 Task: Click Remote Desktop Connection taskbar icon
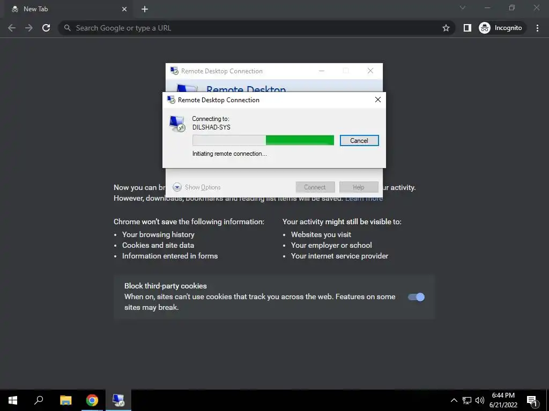118,400
